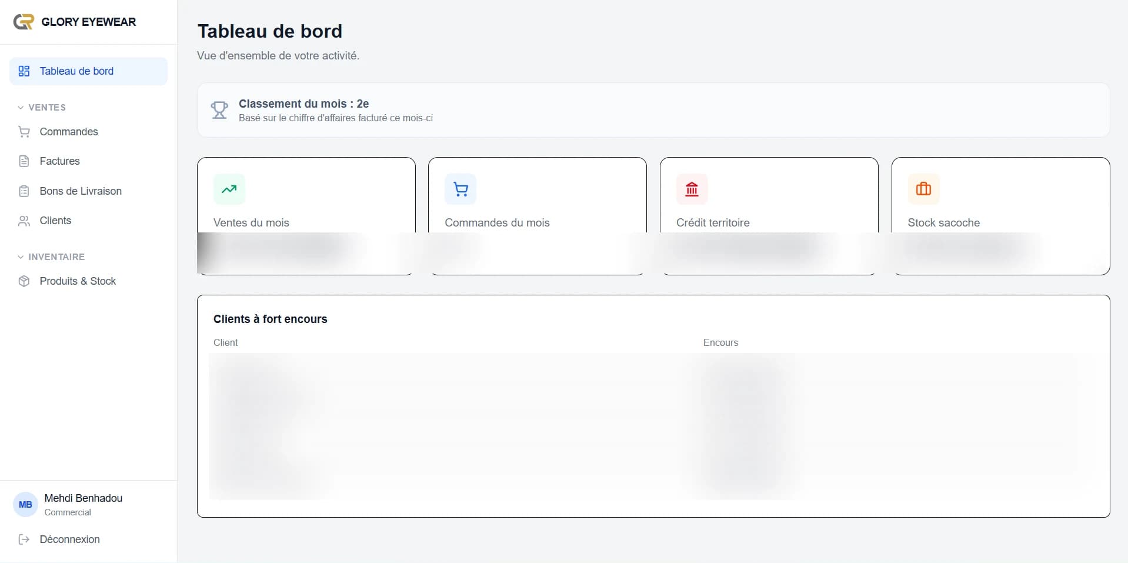The image size is (1128, 563).
Task: Click the Factures document icon
Action: (x=24, y=161)
